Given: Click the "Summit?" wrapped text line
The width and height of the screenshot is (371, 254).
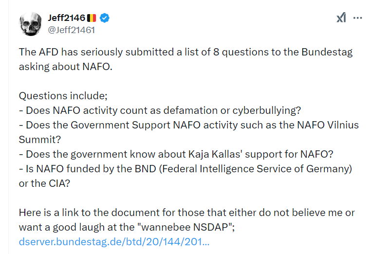Looking at the screenshot, I should click(x=40, y=140).
